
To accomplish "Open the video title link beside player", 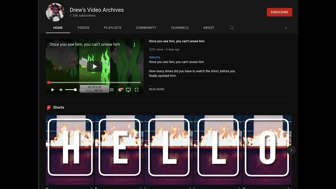I will click(x=177, y=41).
